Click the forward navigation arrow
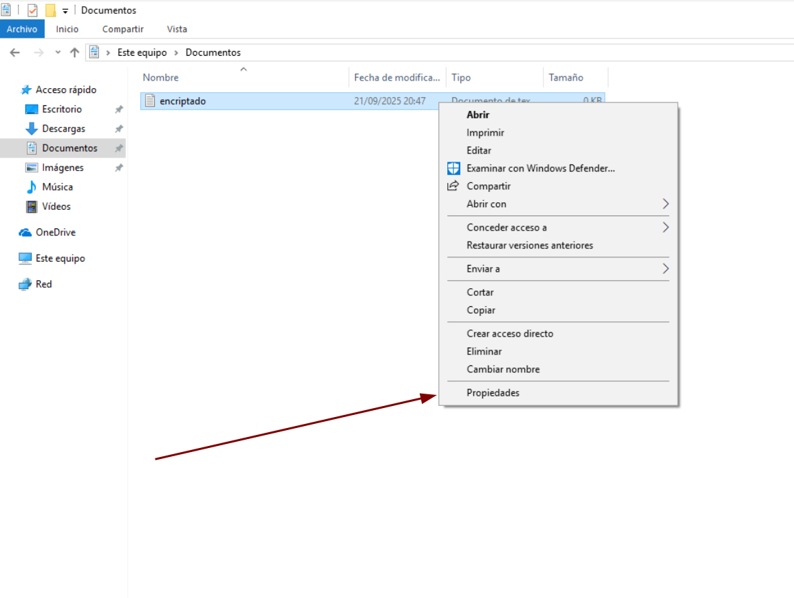 (39, 52)
